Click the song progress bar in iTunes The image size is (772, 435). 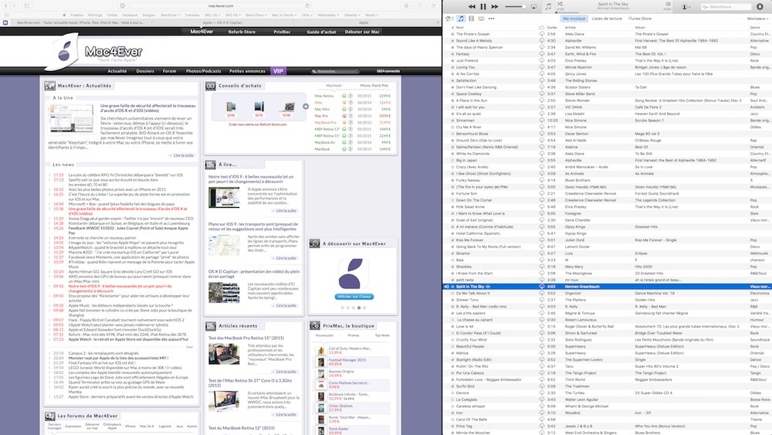(613, 12)
